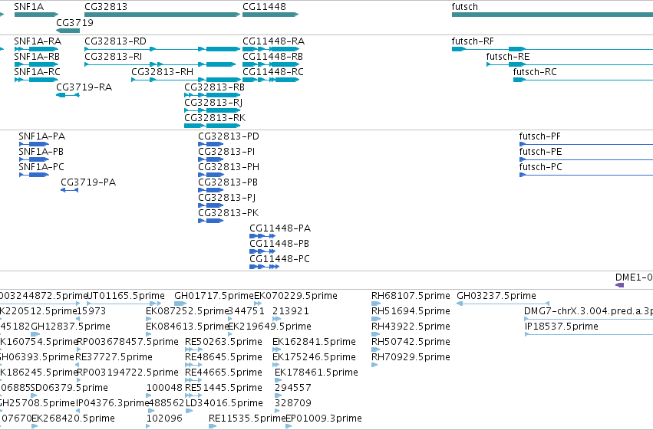
Task: Select EST EK178461.5prime
Action: coord(279,380)
